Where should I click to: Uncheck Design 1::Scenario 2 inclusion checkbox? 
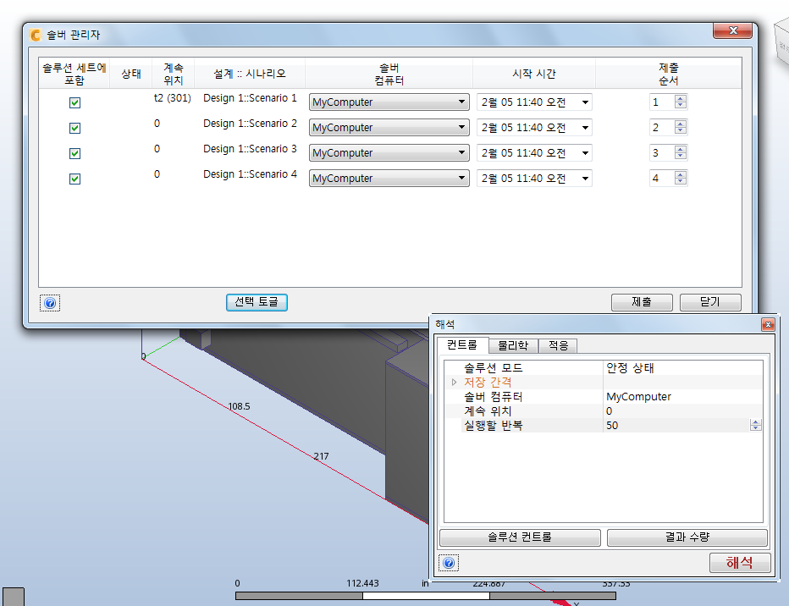pos(74,128)
